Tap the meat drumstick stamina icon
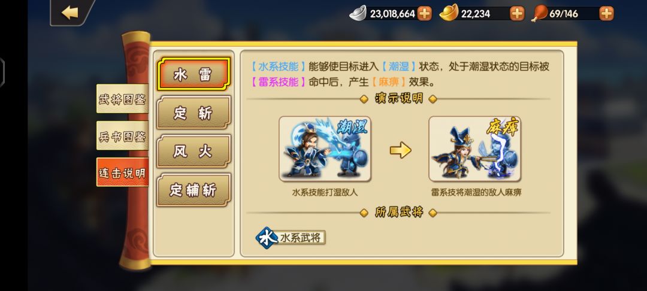 (539, 13)
